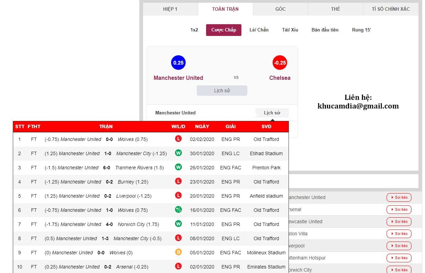Click the Manchester United team name in the matchup card
The image size is (425, 273).
(x=178, y=78)
